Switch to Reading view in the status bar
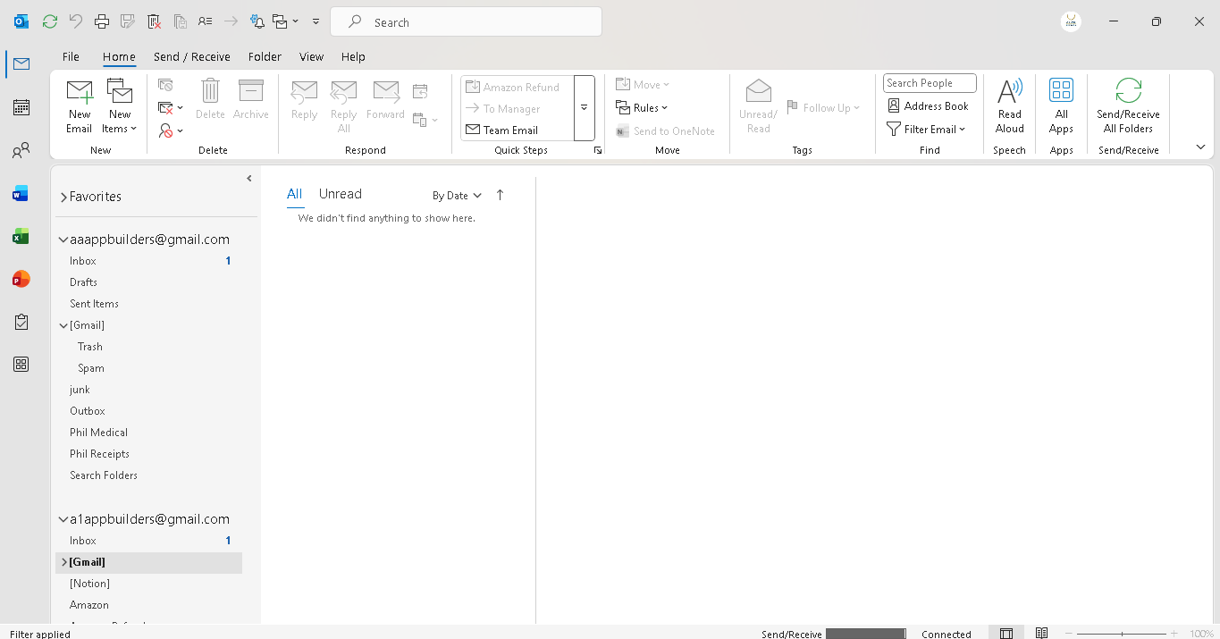 (x=1041, y=634)
